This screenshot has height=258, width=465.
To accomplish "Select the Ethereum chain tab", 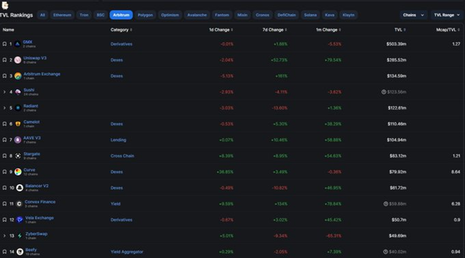I will pos(62,15).
